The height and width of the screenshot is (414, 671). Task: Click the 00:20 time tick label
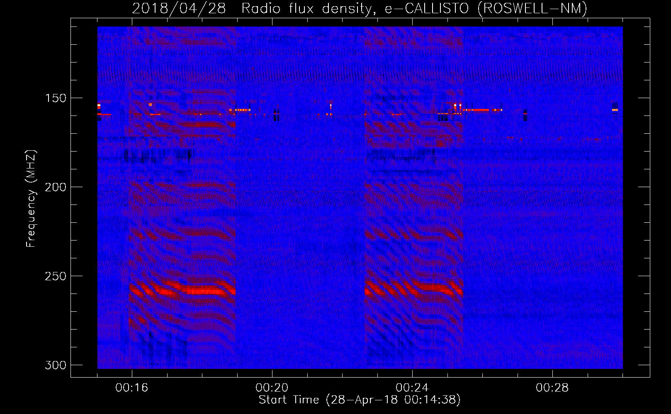[272, 388]
